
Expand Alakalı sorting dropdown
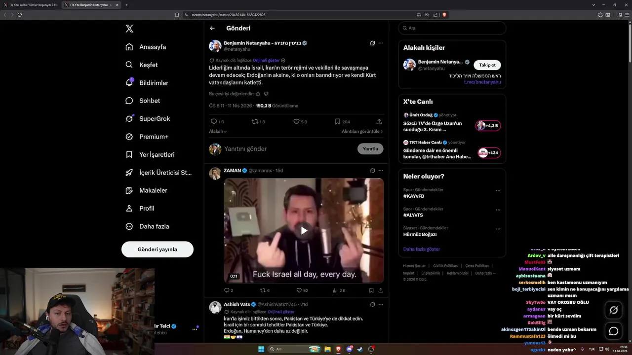tap(218, 131)
